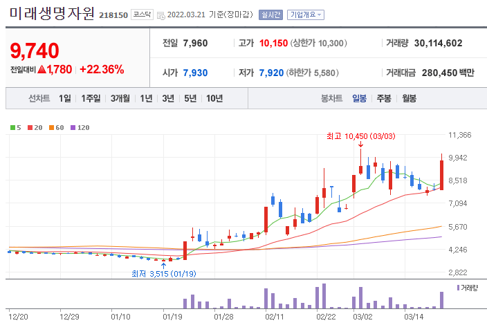Select the 5년 line chart period
This screenshot has height=325, width=487.
pyautogui.click(x=190, y=98)
